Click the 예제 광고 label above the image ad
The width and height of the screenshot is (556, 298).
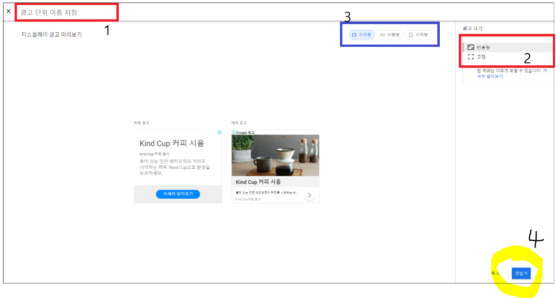pyautogui.click(x=239, y=122)
